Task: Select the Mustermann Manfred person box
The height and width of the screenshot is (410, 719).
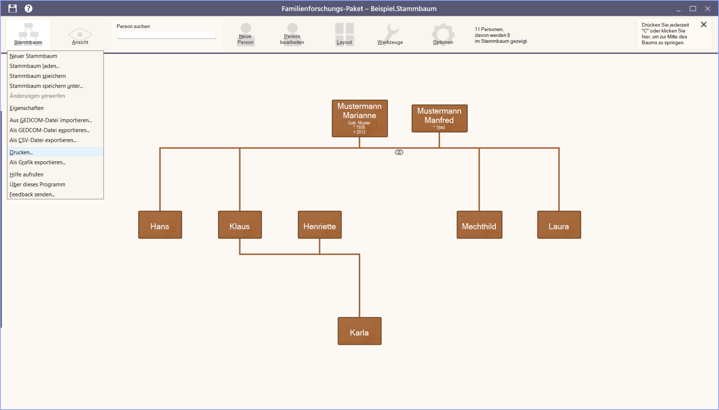Action: point(439,118)
